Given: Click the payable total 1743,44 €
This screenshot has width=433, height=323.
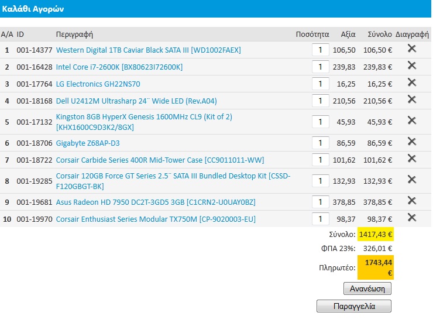Looking at the screenshot, I should 376,267.
